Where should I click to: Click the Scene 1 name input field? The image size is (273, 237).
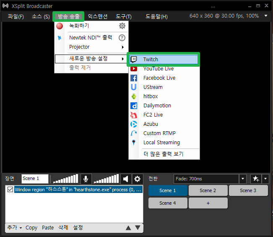[x=35, y=179]
